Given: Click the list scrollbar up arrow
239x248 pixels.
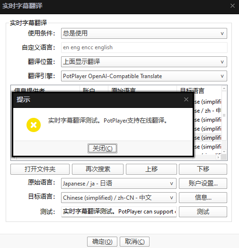Looking at the screenshot, I should click(x=224, y=89).
